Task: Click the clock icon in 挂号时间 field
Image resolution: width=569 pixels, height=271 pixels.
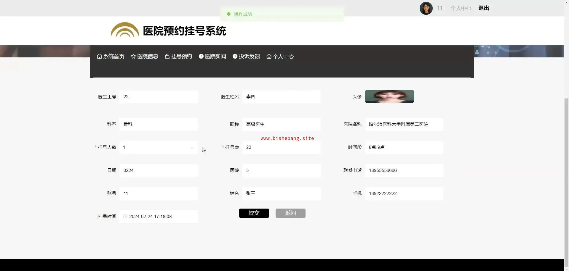Action: click(x=125, y=217)
